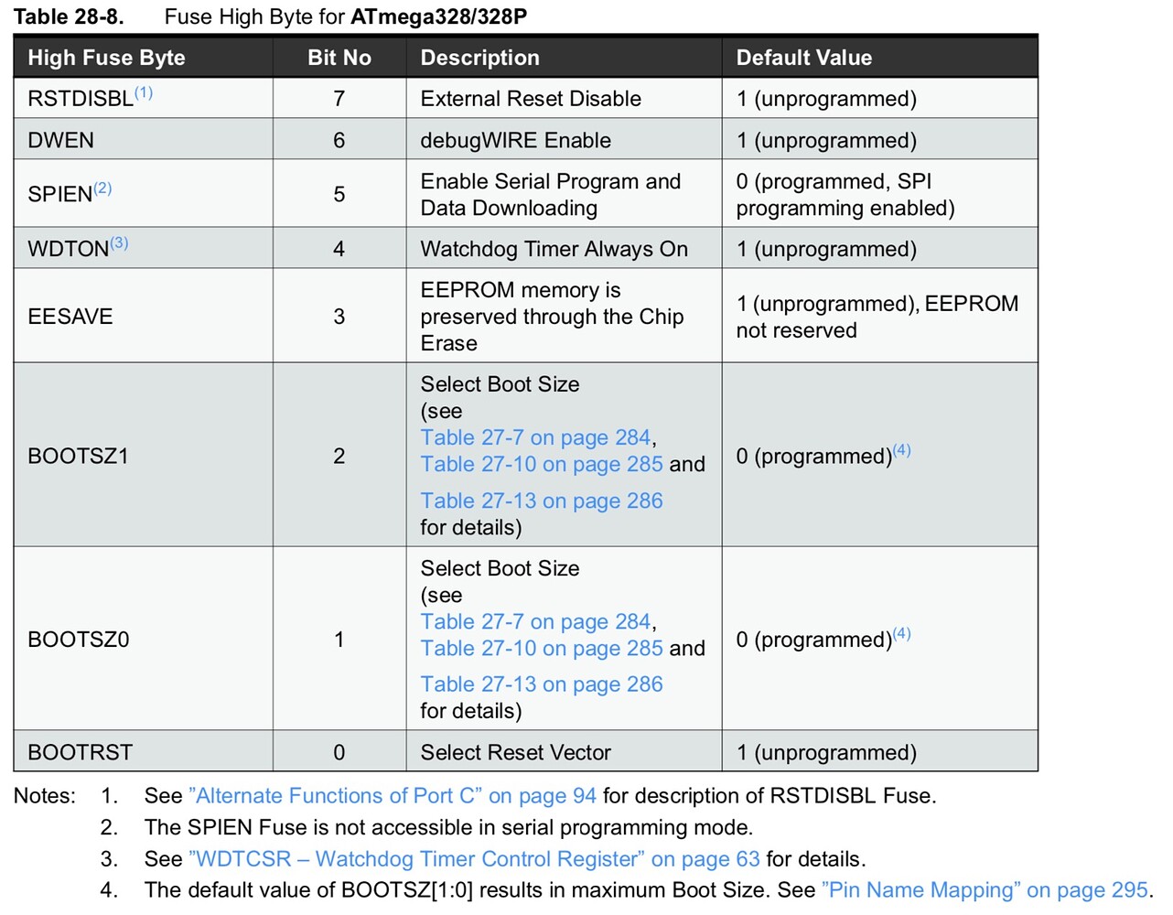The height and width of the screenshot is (915, 1173).
Task: Click the "Default Value" column header
Action: 803,58
